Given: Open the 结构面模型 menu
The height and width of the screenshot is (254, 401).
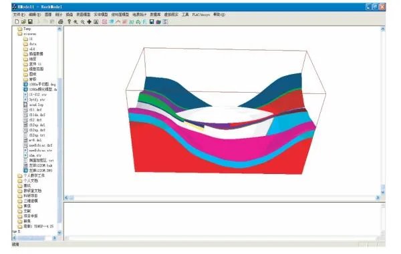Looking at the screenshot, I should [x=120, y=15].
